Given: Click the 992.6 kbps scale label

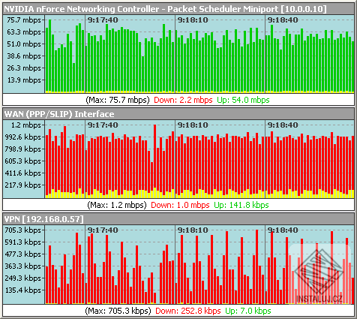Looking at the screenshot, I should [x=22, y=137].
